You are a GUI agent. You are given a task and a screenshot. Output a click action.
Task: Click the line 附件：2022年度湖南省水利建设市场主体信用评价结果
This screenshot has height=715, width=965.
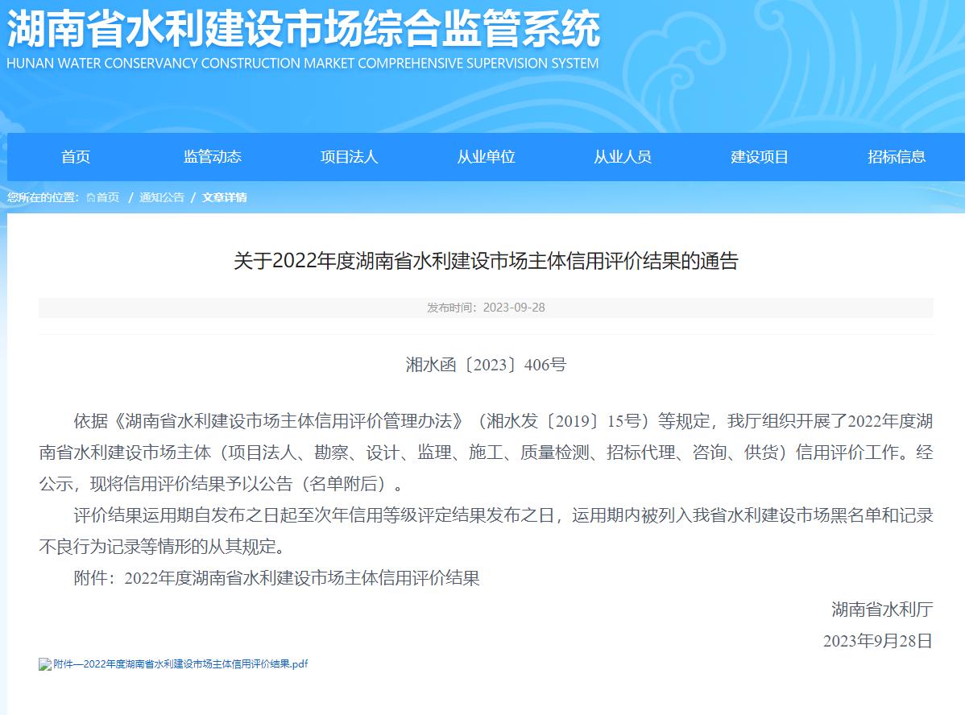pyautogui.click(x=276, y=578)
